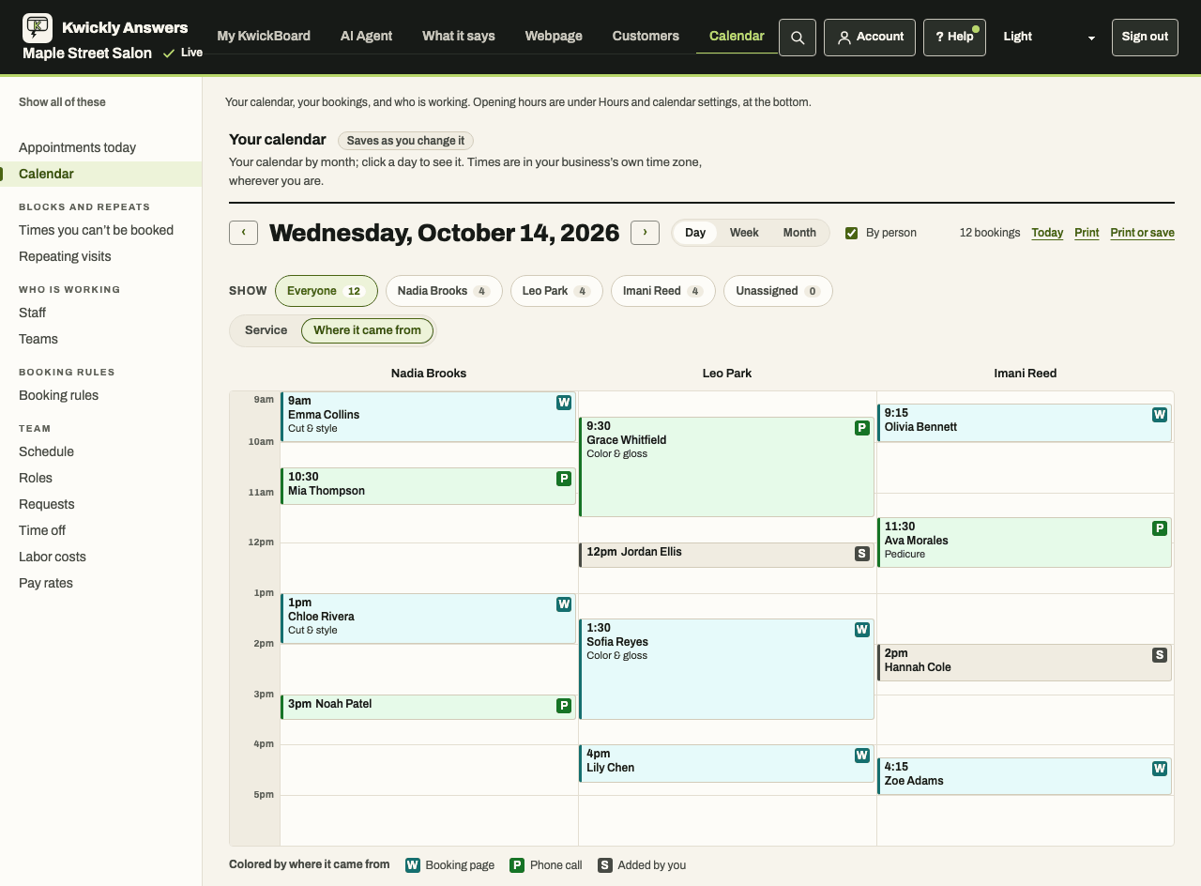1201x886 pixels.
Task: Open the Account button
Action: pos(870,38)
